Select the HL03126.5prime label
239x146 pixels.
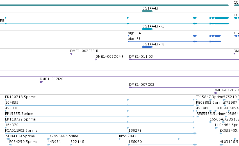[x=229, y=142]
